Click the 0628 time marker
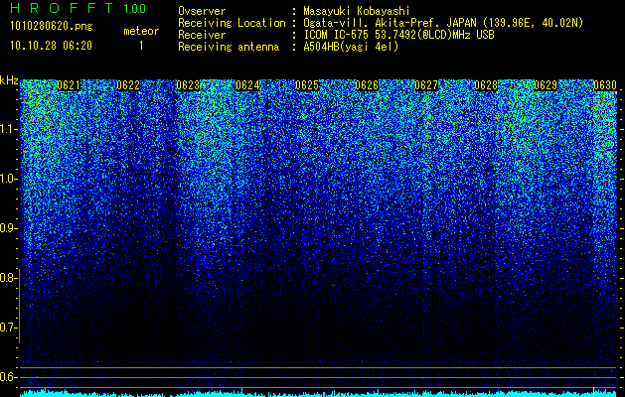 486,85
